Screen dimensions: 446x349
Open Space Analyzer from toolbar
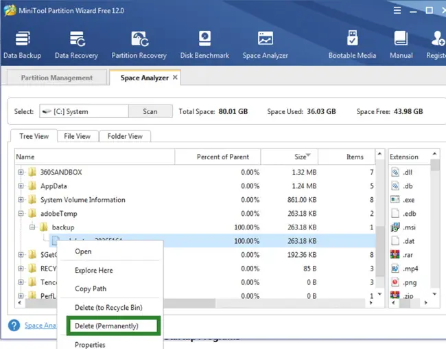coord(265,45)
